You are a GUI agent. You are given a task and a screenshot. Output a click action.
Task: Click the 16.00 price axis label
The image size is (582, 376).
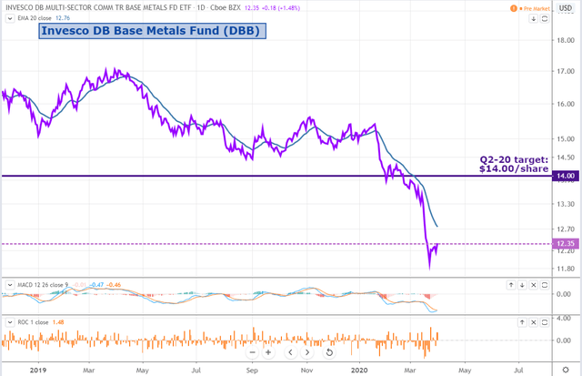[566, 104]
